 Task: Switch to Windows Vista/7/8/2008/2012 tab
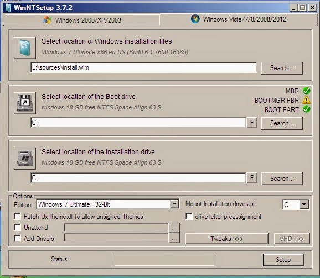point(239,19)
